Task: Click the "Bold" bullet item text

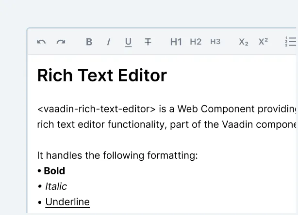Action: tap(54, 171)
